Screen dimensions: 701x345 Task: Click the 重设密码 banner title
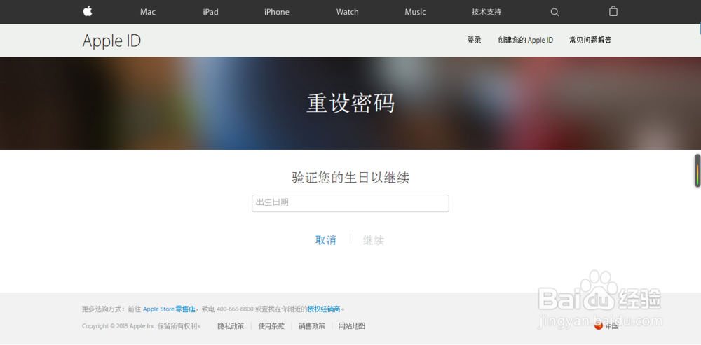coord(350,104)
